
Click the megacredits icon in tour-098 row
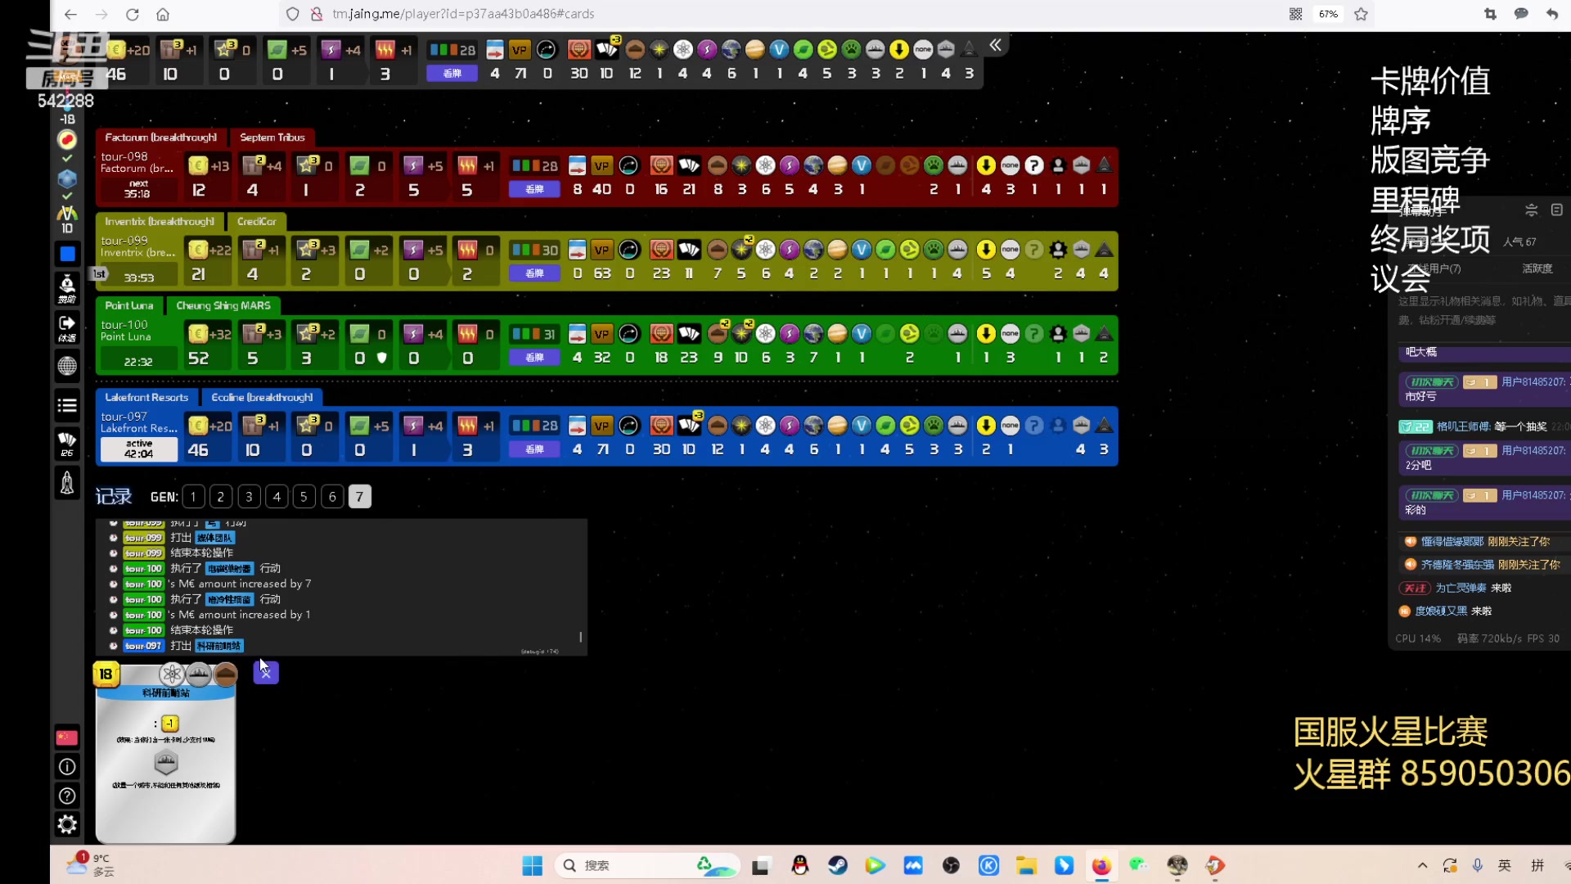(198, 166)
